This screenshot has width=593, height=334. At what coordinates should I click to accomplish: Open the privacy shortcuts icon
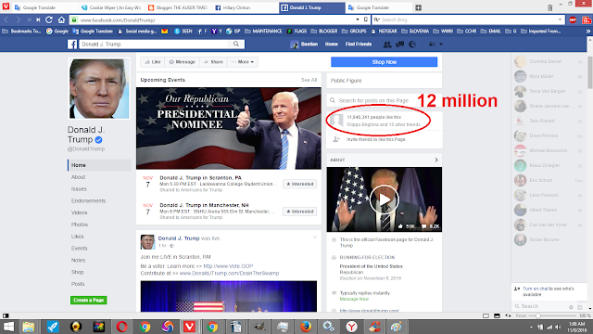432,45
